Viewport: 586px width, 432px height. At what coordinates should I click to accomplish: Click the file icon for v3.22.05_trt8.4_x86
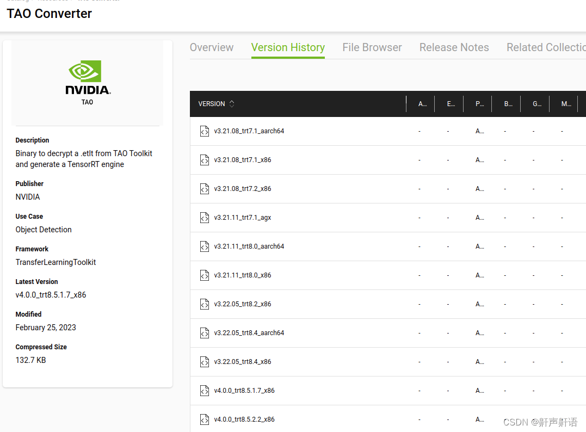pos(205,362)
